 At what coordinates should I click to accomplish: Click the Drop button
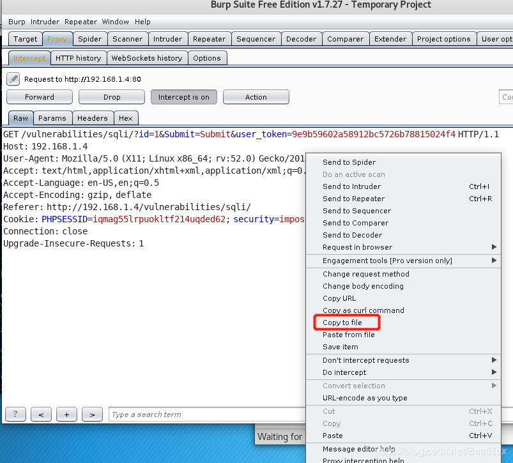[112, 97]
